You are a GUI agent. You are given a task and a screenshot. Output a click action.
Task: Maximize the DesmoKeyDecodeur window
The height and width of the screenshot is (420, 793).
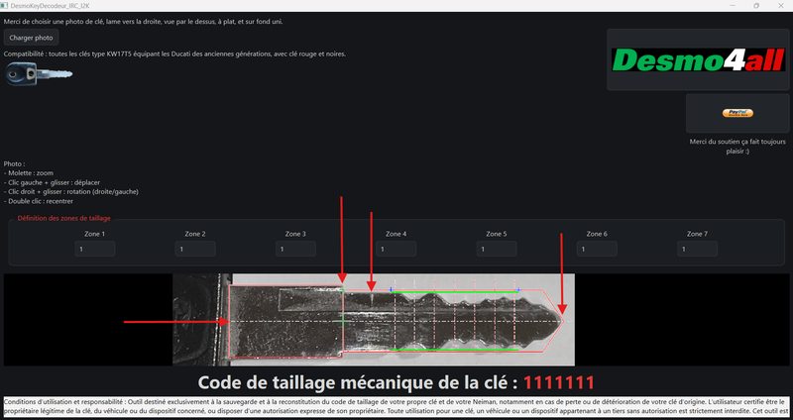click(756, 6)
